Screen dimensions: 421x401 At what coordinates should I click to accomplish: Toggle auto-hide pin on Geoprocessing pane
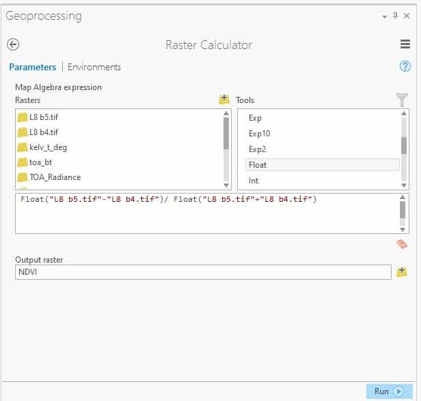point(395,16)
